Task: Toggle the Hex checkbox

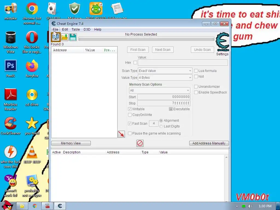Action: (x=135, y=63)
